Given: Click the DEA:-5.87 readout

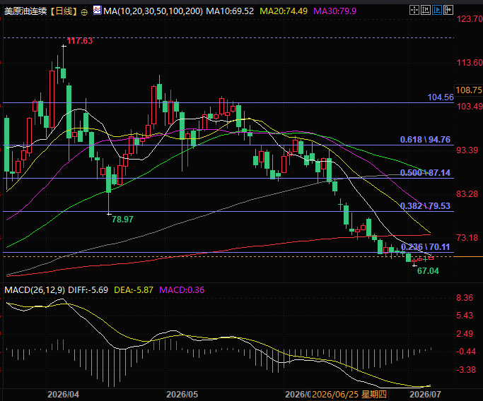Looking at the screenshot, I should point(134,290).
